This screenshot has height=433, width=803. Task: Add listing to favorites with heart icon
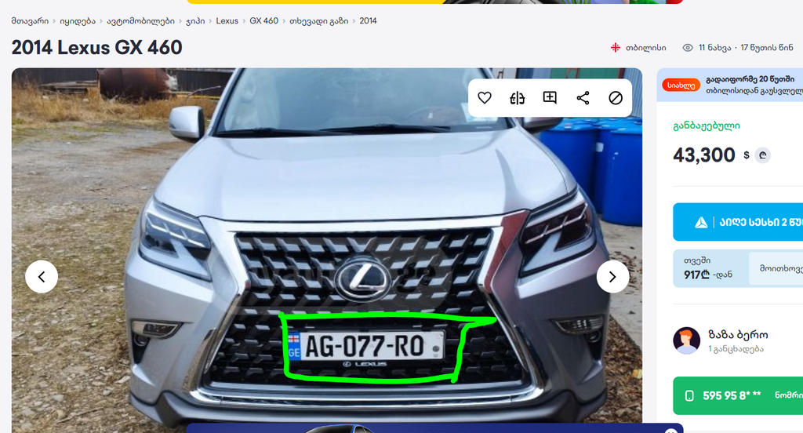[x=485, y=98]
